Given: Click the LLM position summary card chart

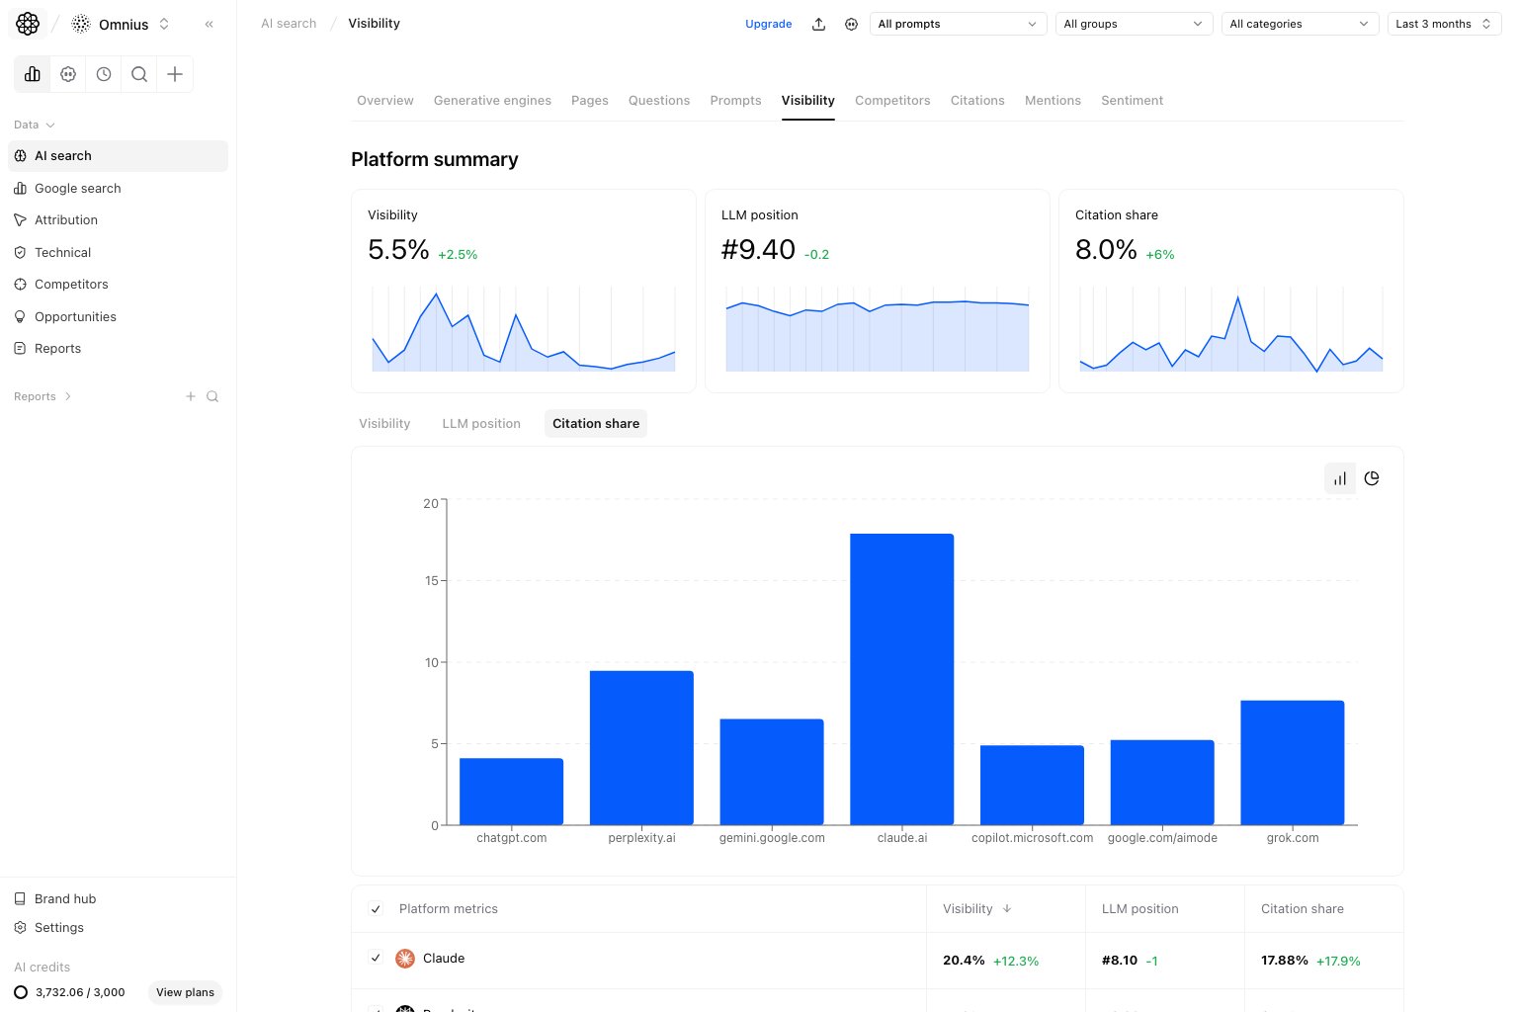Looking at the screenshot, I should coord(878,329).
